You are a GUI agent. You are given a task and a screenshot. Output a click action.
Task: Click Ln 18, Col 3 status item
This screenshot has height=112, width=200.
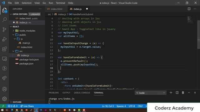[x=108, y=106]
